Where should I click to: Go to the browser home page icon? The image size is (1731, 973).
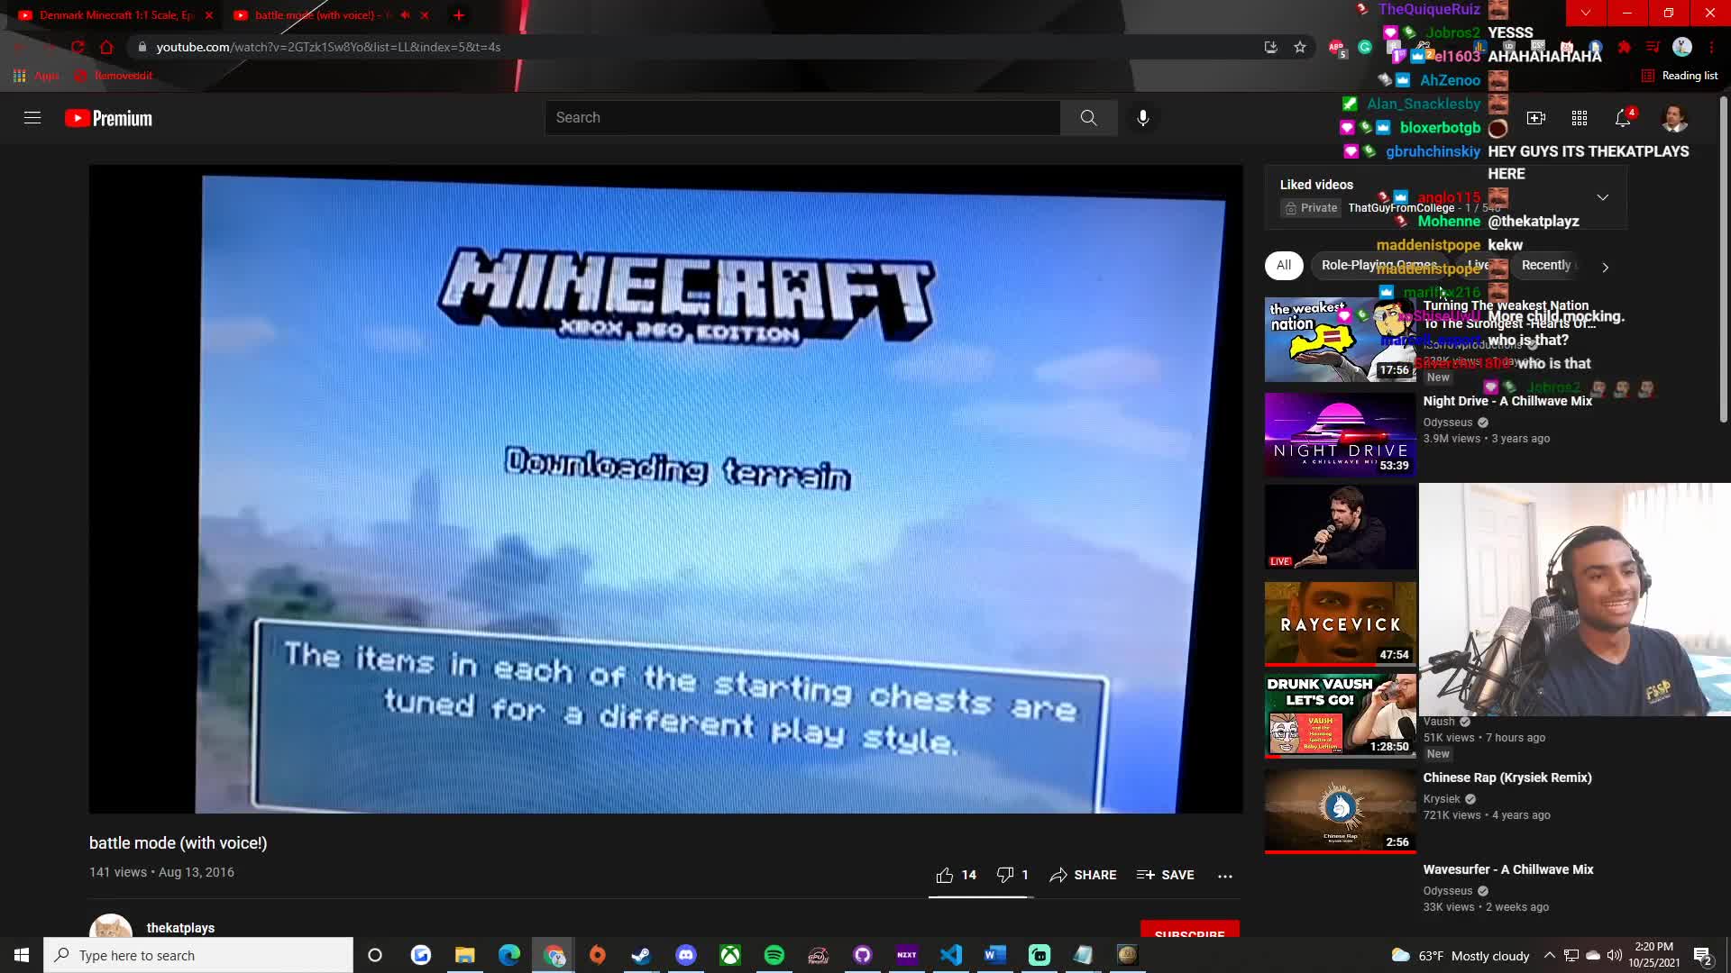pos(106,47)
